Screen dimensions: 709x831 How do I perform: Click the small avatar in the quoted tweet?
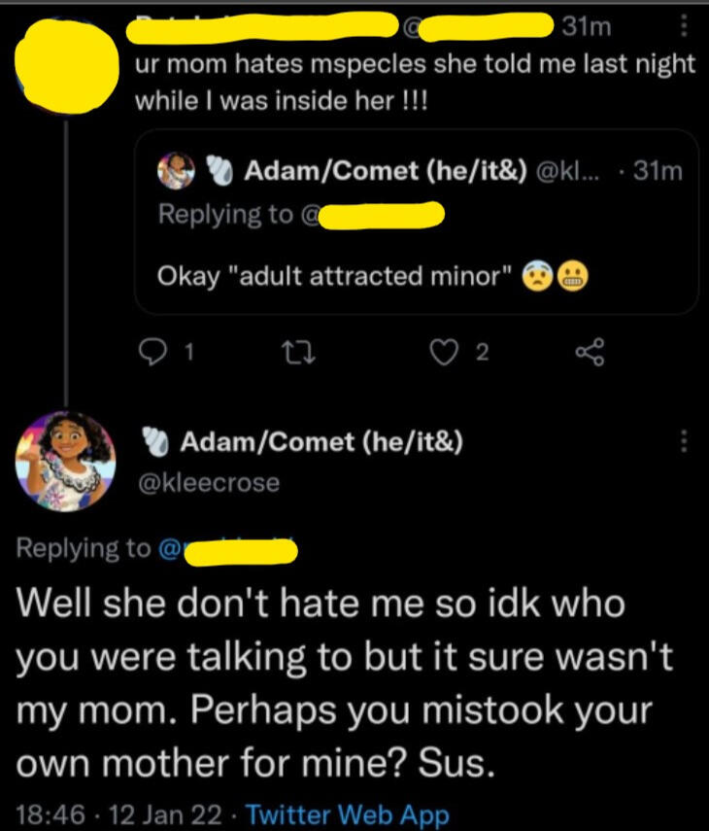pos(174,172)
